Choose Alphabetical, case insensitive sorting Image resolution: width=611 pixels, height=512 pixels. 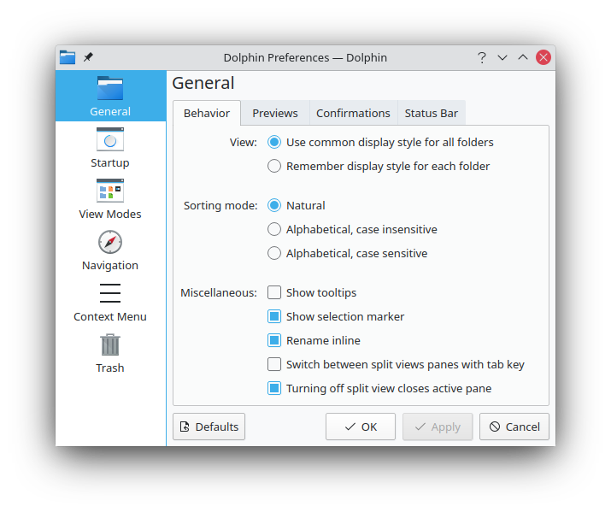click(x=274, y=229)
